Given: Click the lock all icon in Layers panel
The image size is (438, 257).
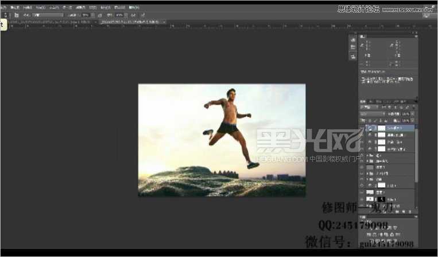Looking at the screenshot, I should 385,121.
